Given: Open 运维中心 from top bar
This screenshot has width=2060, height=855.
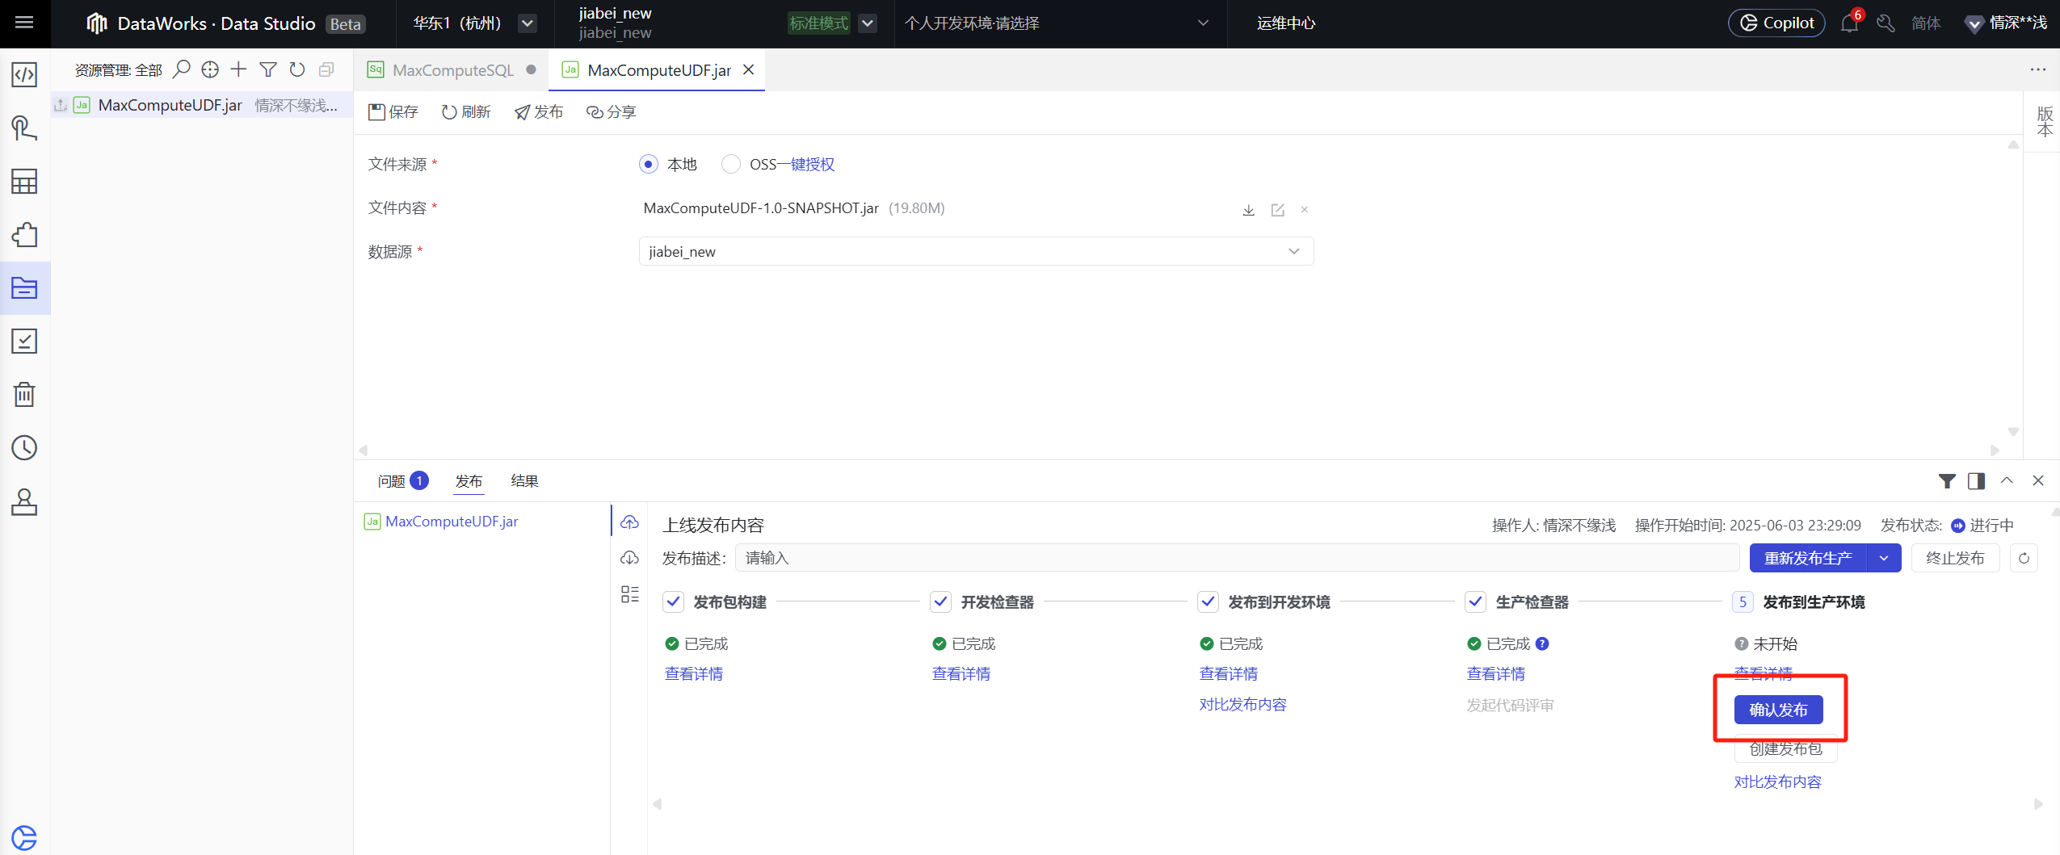Looking at the screenshot, I should click(x=1286, y=23).
